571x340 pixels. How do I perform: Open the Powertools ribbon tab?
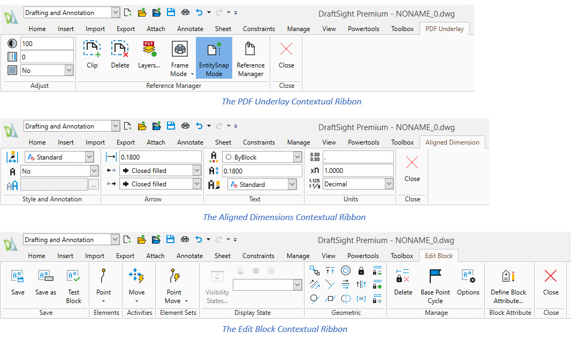(x=363, y=28)
